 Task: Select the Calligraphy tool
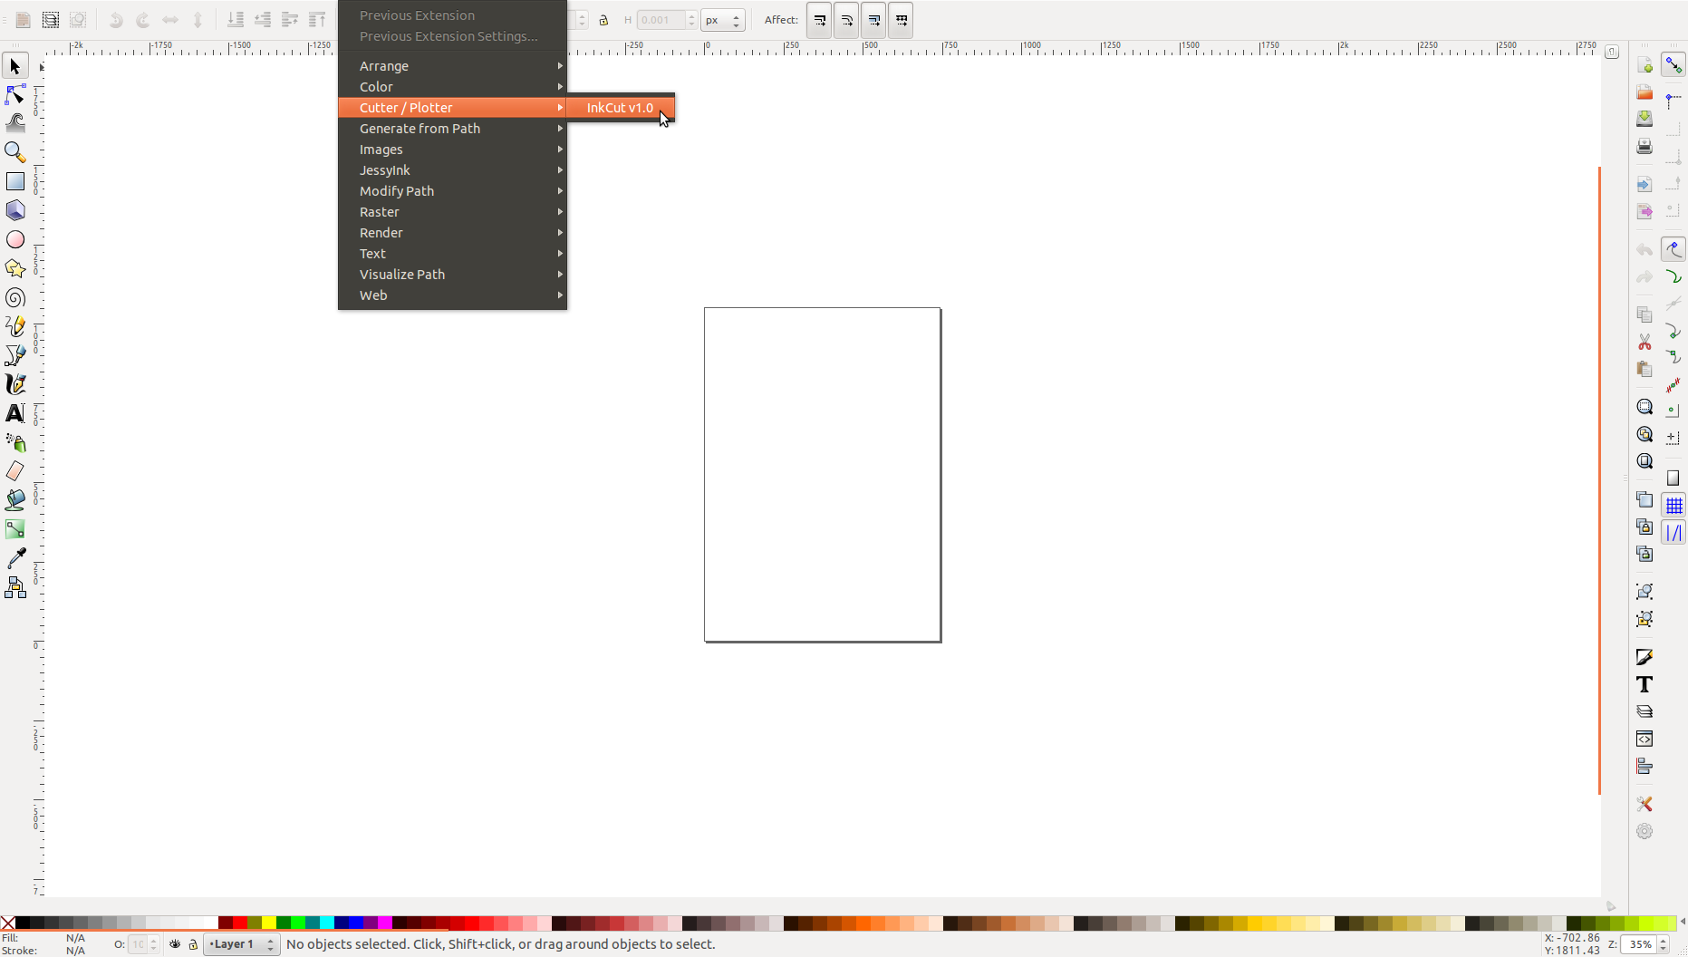pos(15,384)
